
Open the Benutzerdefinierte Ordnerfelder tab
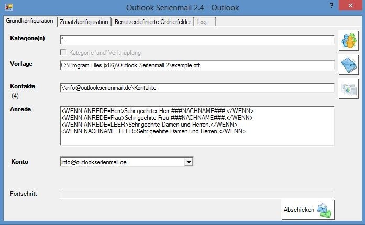[153, 22]
